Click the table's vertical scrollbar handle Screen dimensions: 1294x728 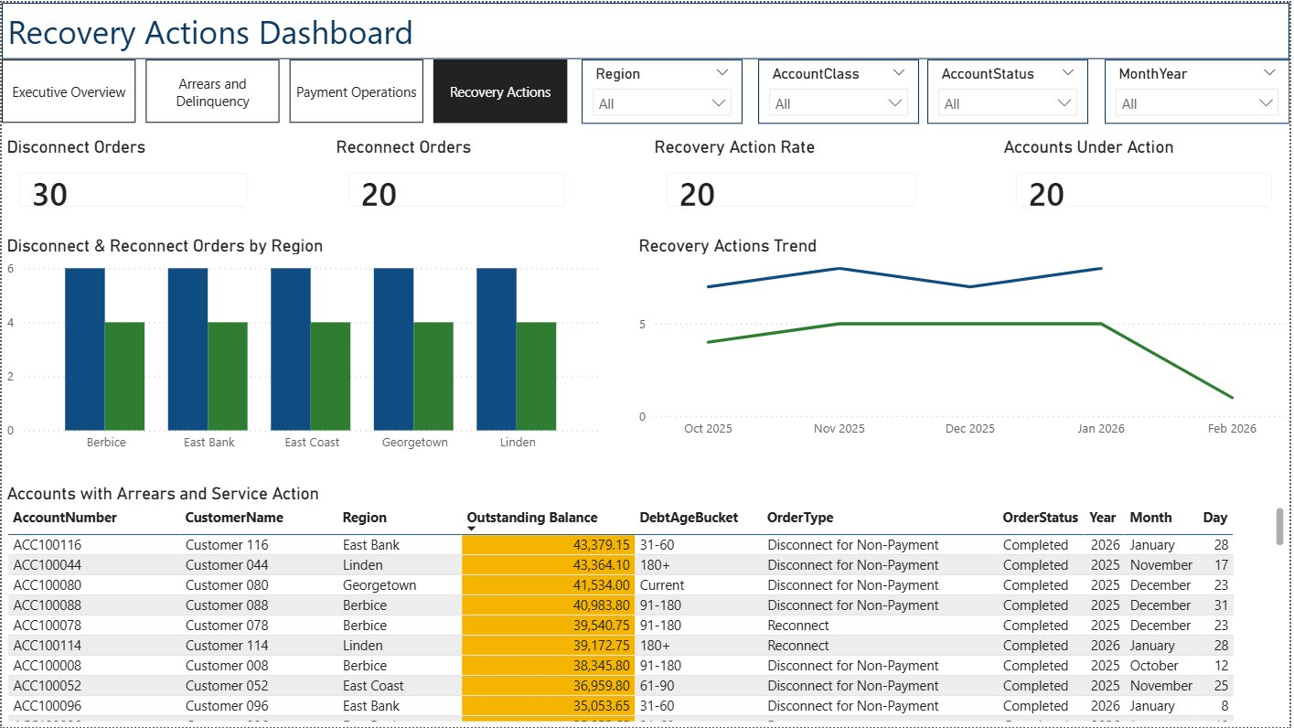coord(1279,527)
